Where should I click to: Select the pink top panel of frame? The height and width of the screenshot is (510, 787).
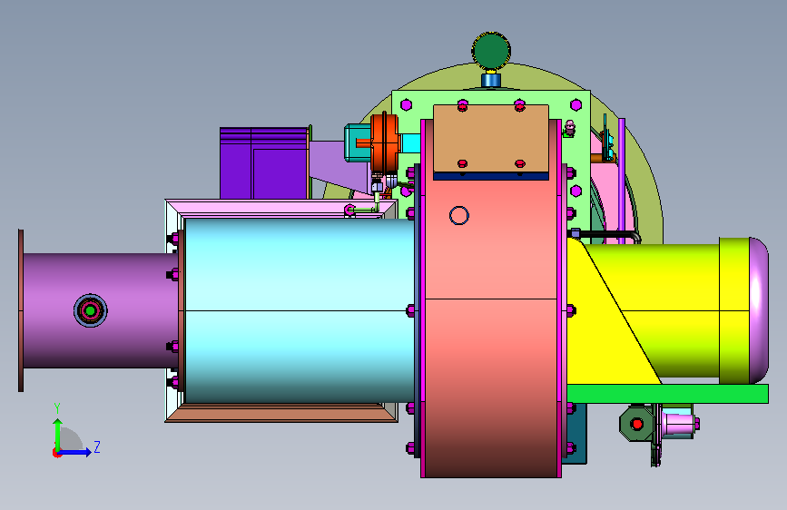pyautogui.click(x=281, y=209)
